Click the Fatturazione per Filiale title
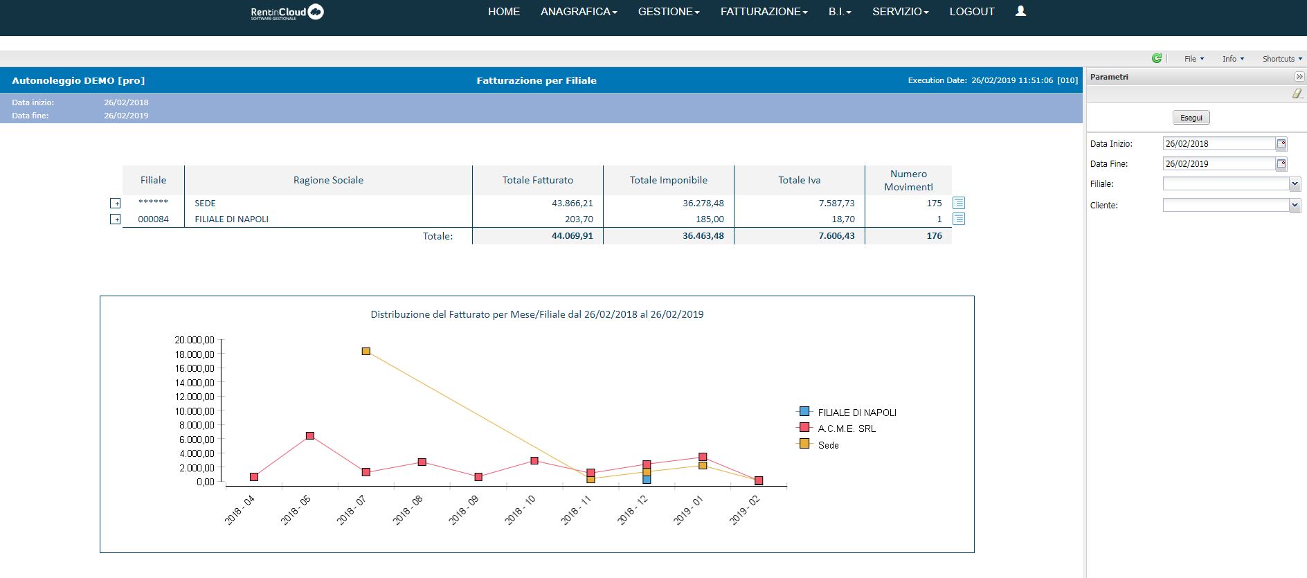Viewport: 1307px width, 578px height. click(537, 80)
